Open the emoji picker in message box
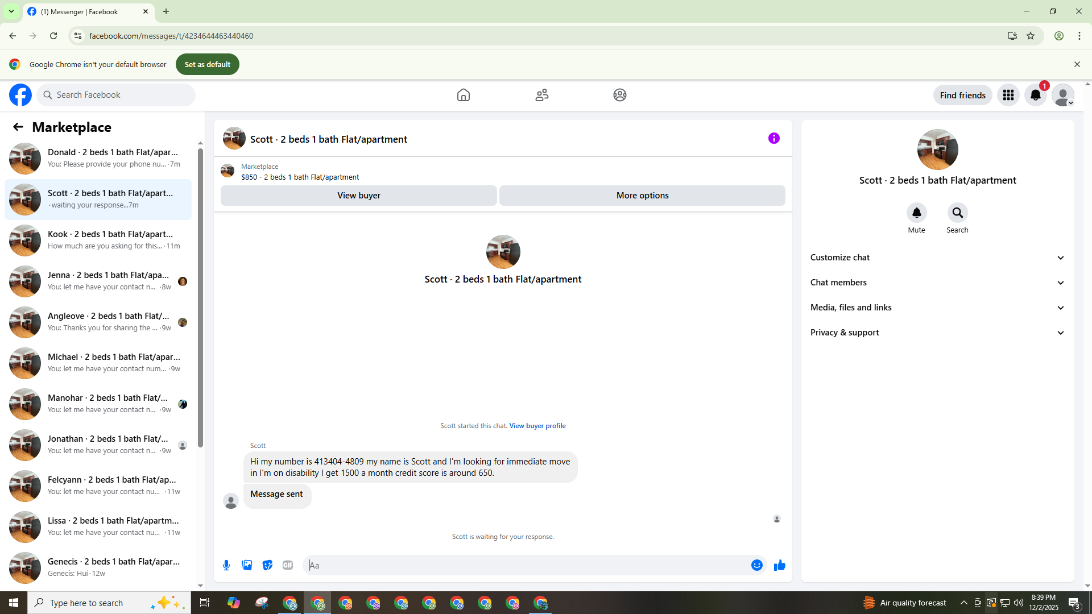The width and height of the screenshot is (1092, 614). 756,565
